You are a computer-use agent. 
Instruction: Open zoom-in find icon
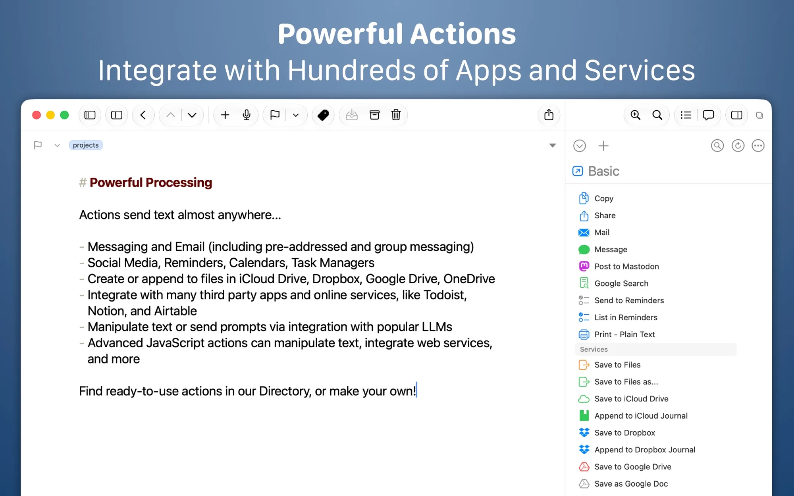click(636, 115)
